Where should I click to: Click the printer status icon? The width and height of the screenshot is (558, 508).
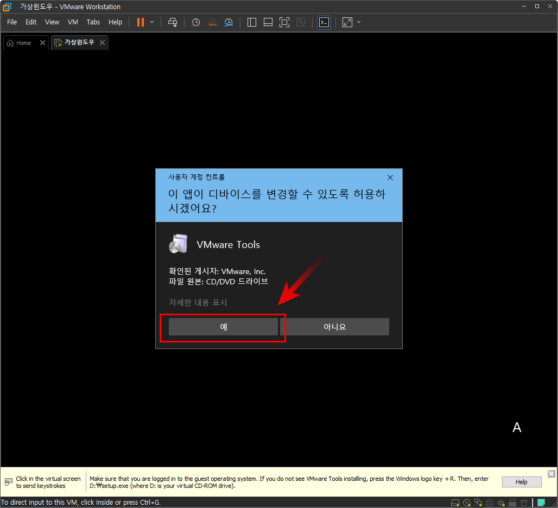click(490, 503)
